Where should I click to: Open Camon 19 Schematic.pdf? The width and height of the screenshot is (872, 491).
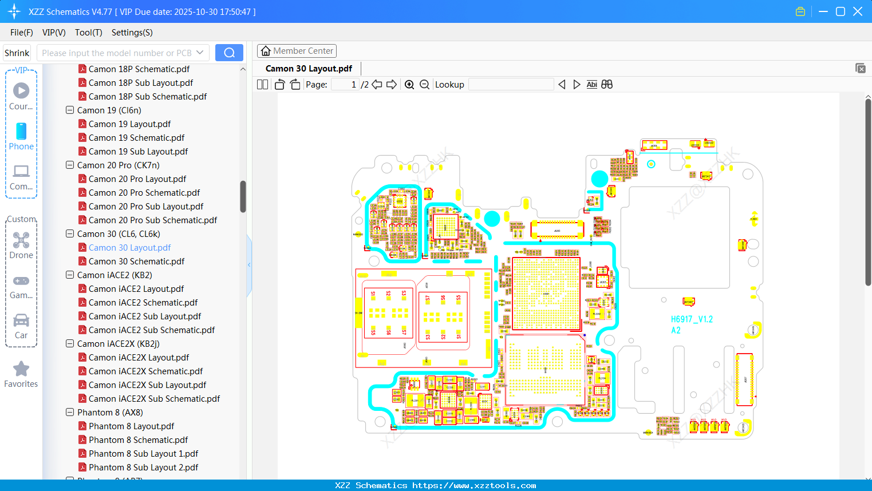point(136,137)
